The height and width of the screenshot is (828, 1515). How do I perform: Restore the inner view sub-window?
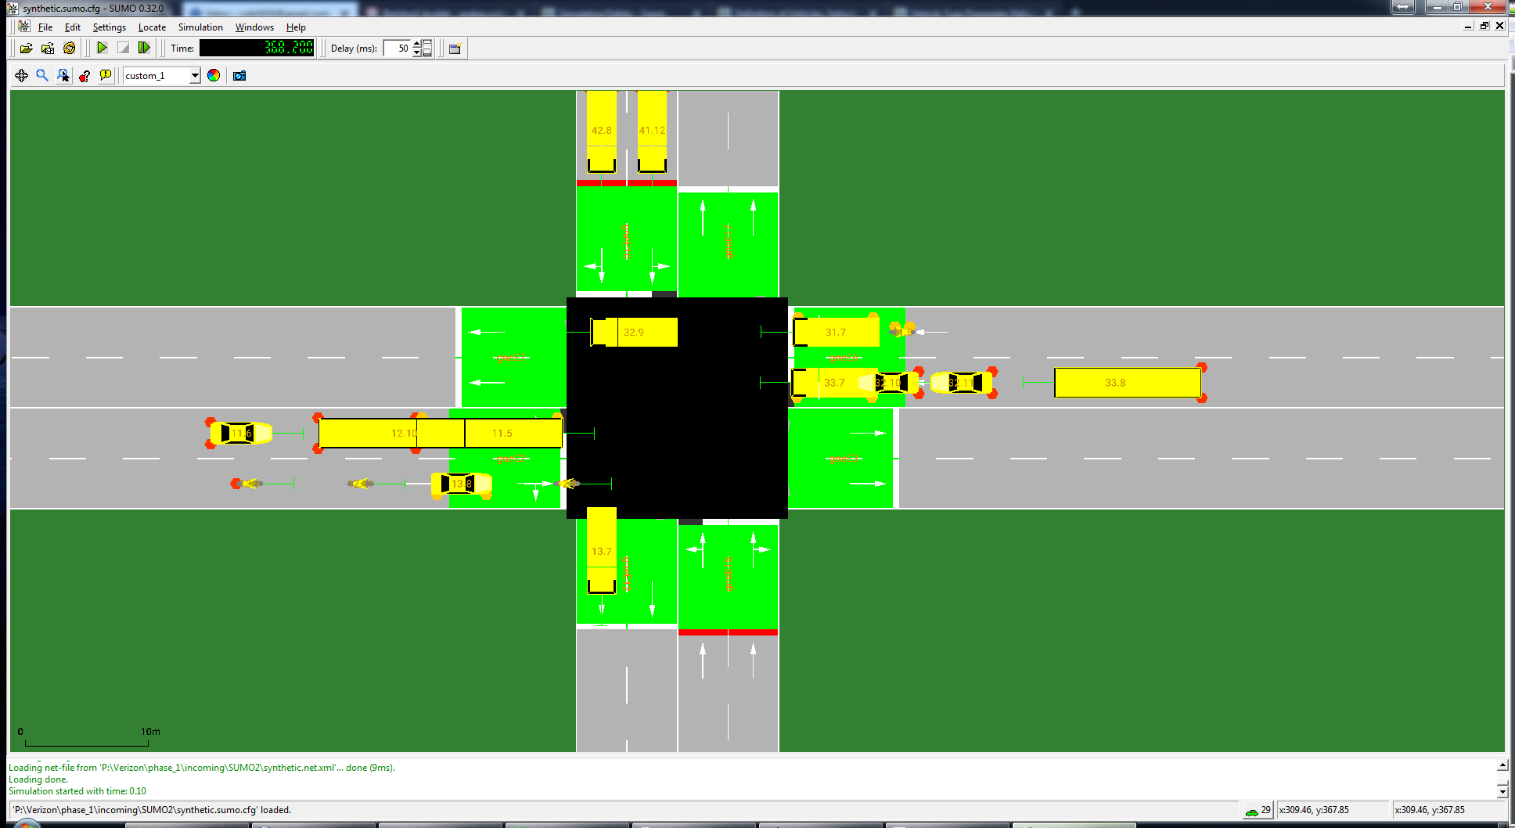(1484, 26)
